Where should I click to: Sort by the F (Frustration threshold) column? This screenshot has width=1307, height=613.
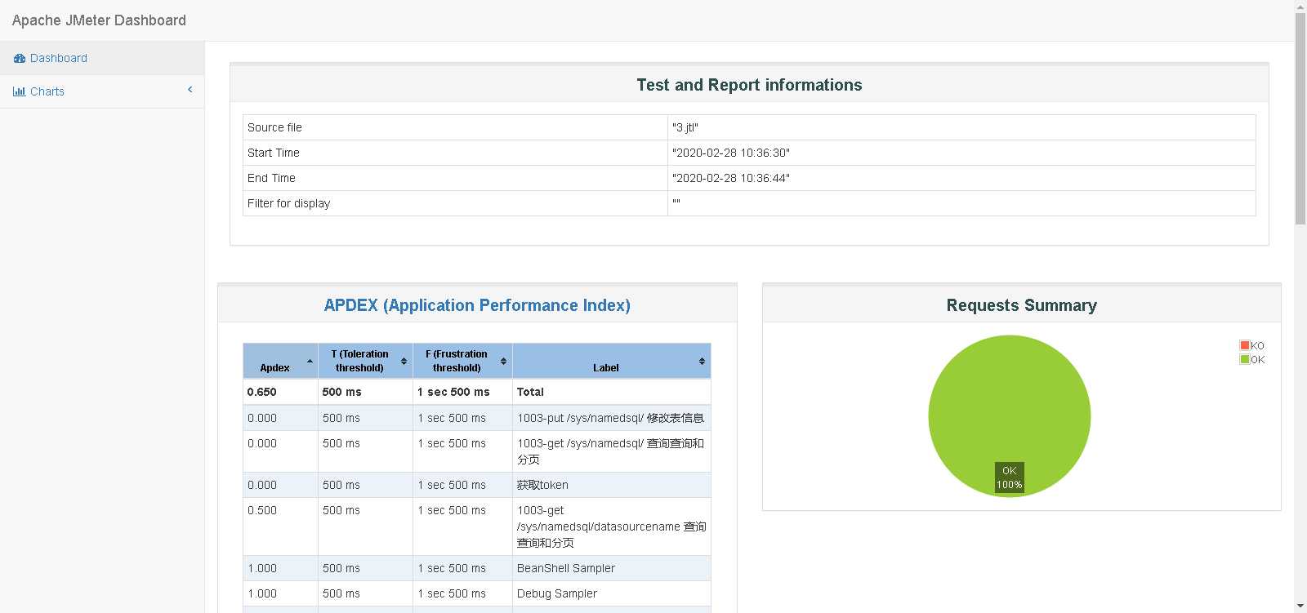click(x=462, y=361)
